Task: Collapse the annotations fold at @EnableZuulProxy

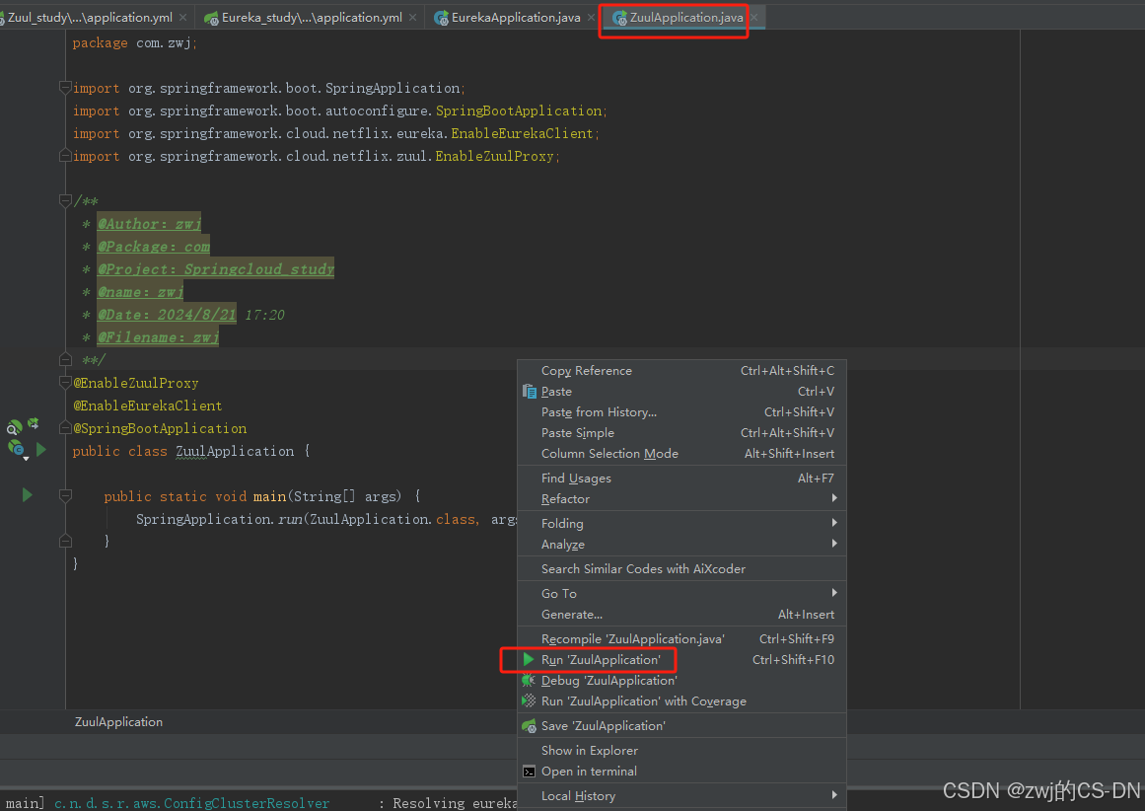Action: tap(65, 382)
